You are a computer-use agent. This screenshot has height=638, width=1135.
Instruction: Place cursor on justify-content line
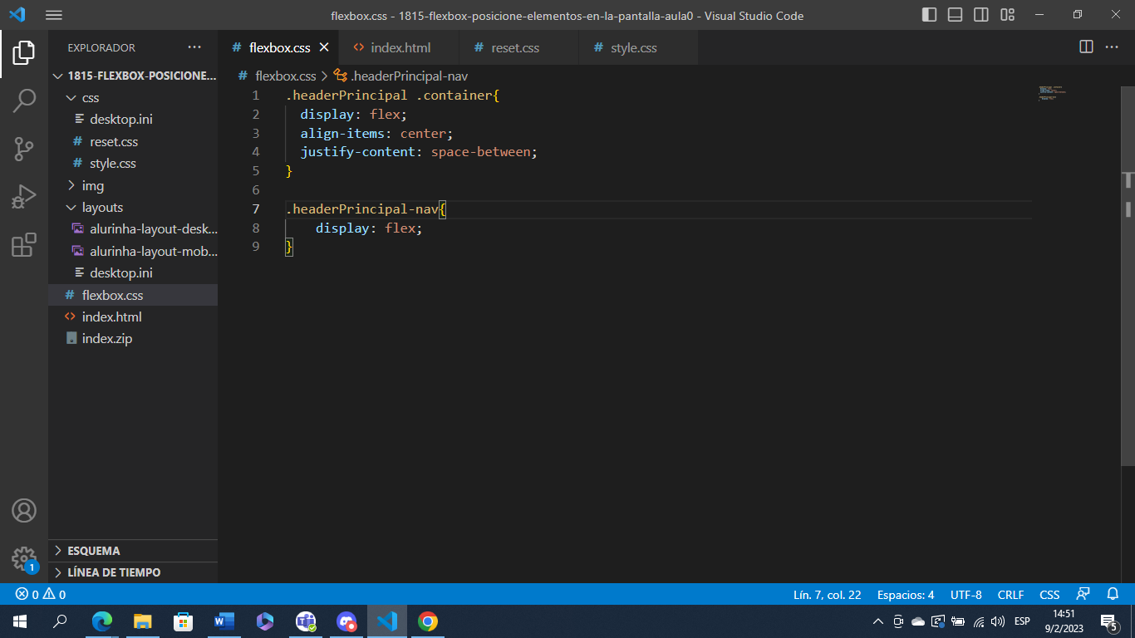coord(419,152)
